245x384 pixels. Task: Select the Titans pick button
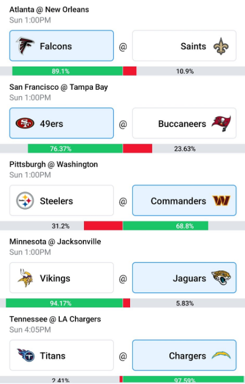click(61, 355)
